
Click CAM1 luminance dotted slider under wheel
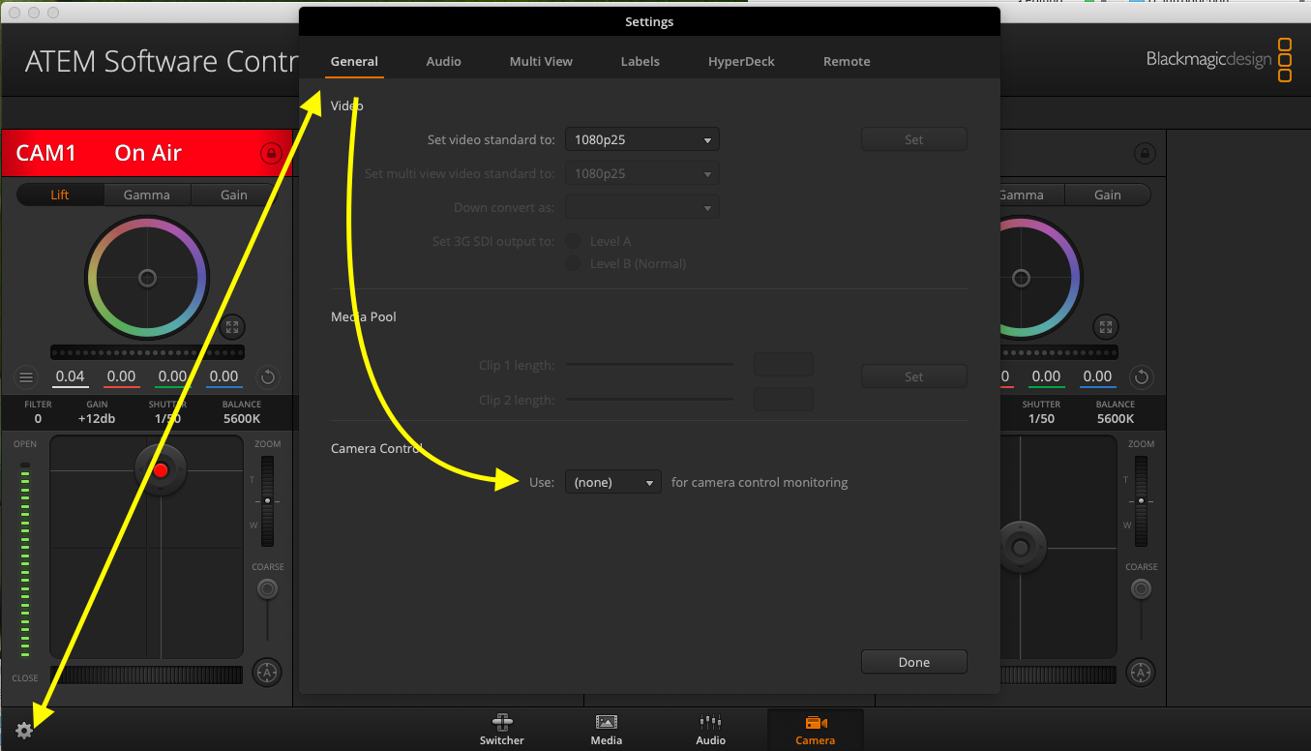[x=147, y=352]
